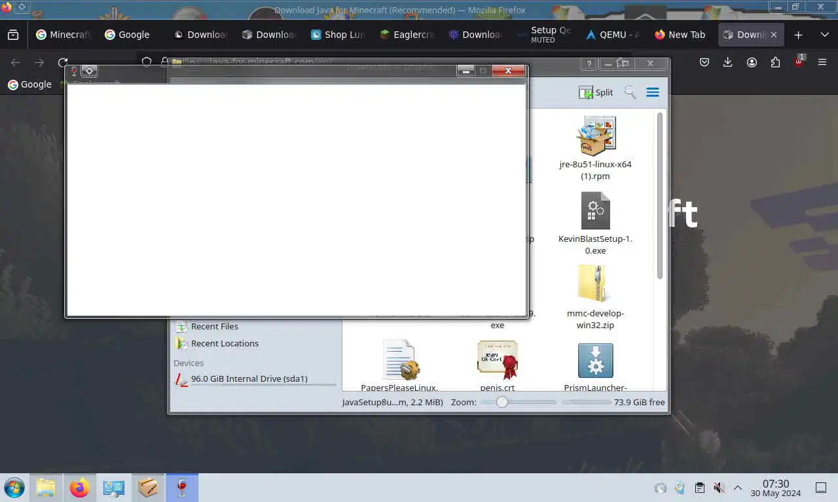The width and height of the screenshot is (838, 502).
Task: Switch to the QEMU tab
Action: 612,35
